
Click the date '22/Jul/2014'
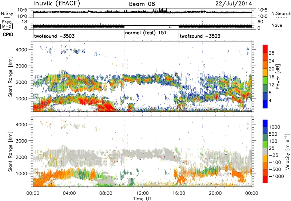coord(234,4)
